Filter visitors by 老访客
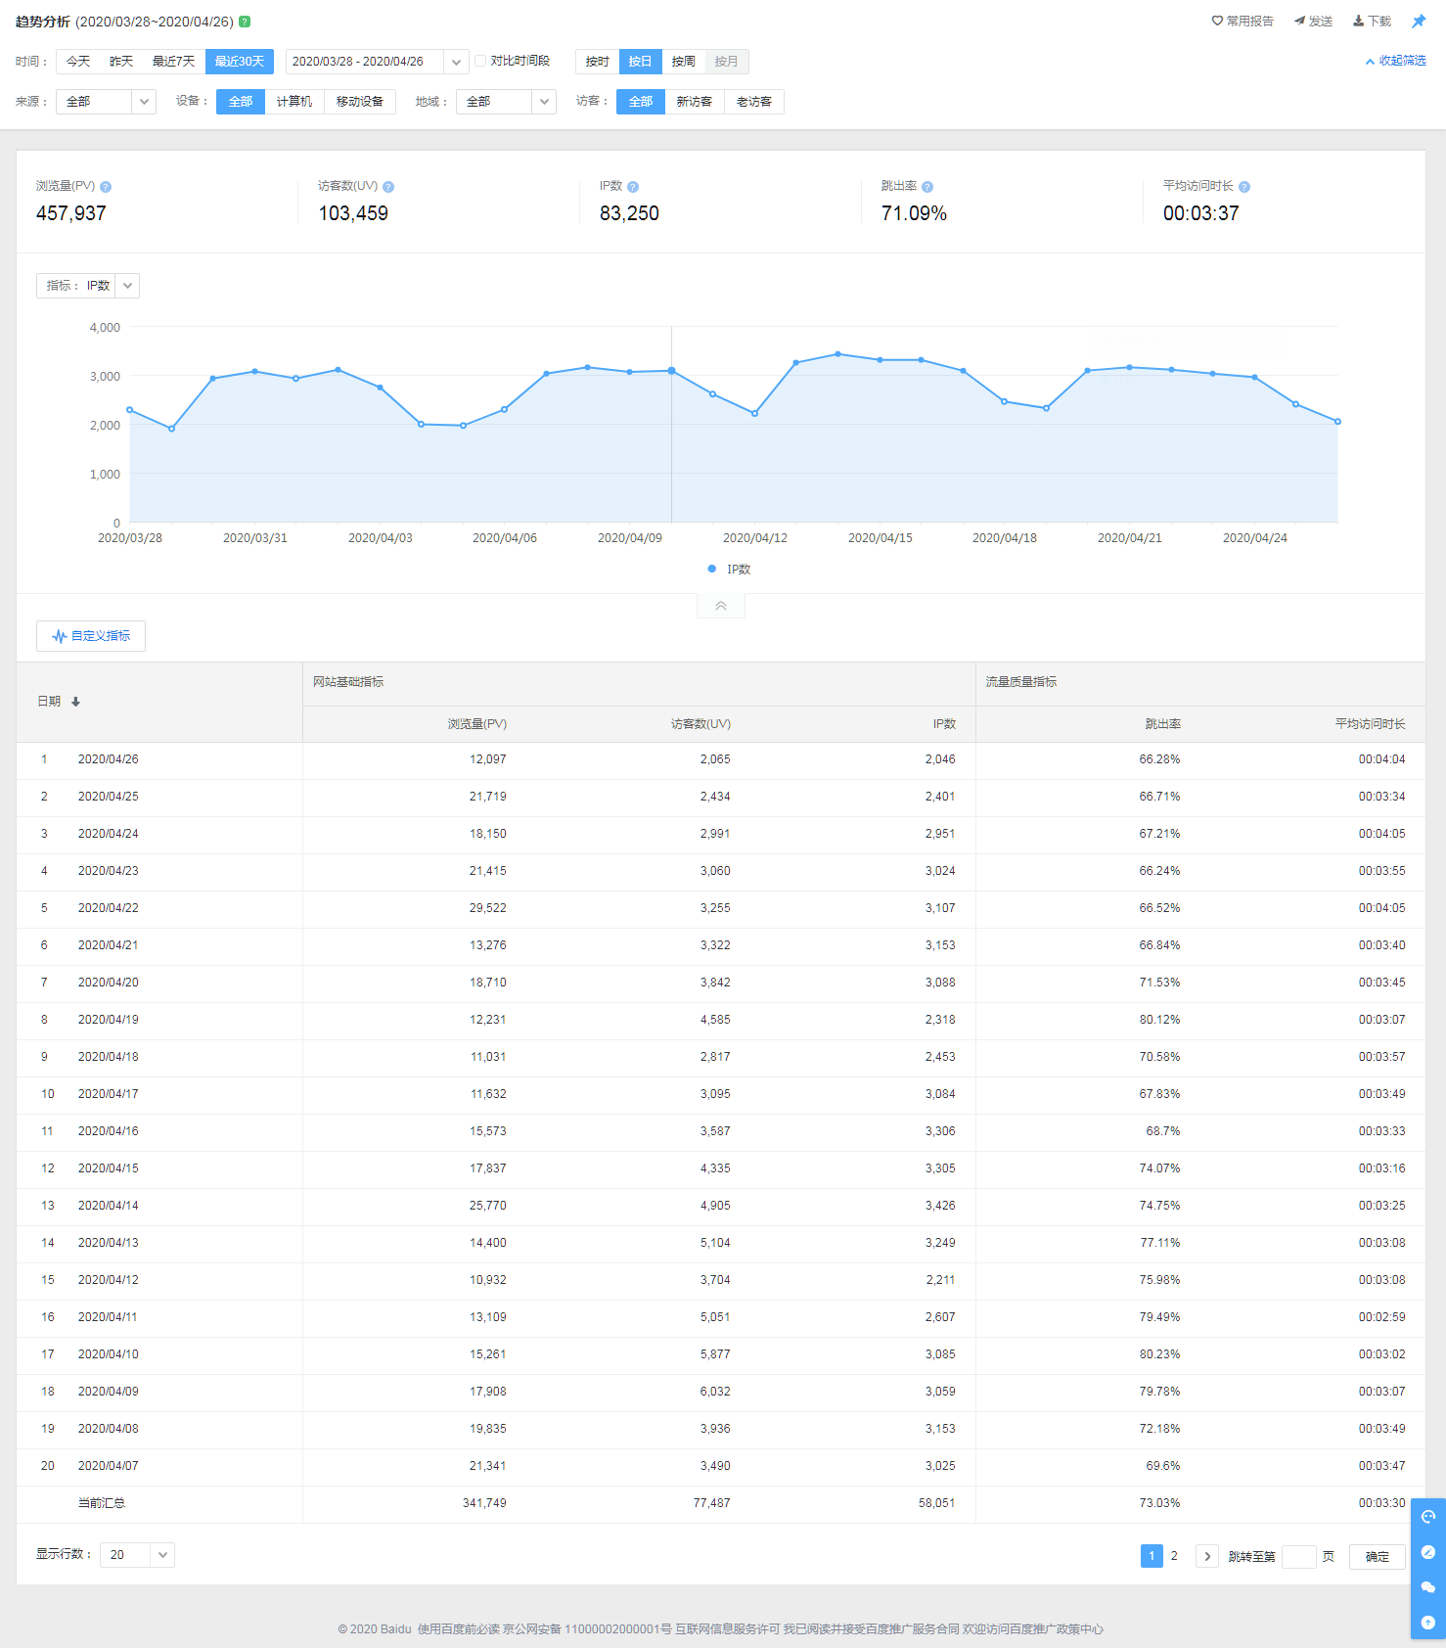Viewport: 1446px width, 1648px height. click(x=754, y=102)
